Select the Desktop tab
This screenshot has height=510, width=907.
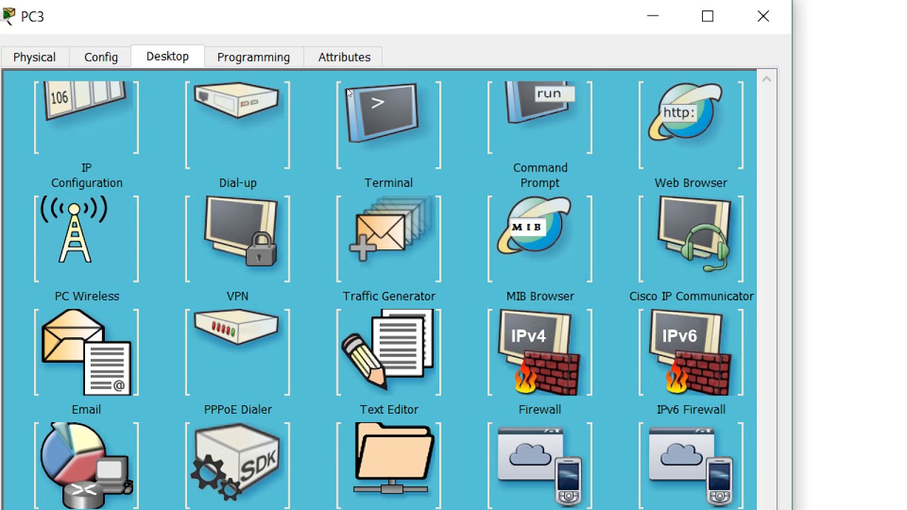(168, 57)
